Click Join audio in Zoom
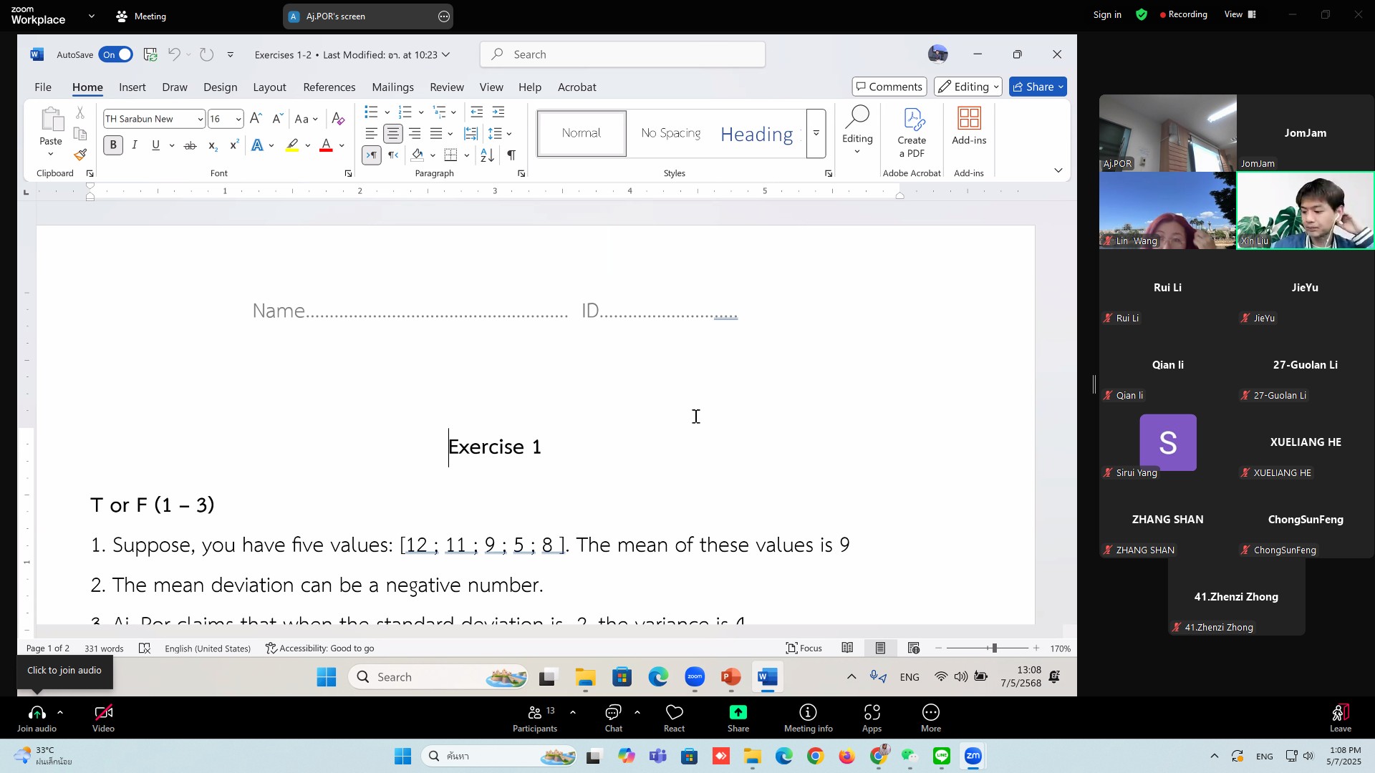1375x773 pixels. [x=37, y=718]
